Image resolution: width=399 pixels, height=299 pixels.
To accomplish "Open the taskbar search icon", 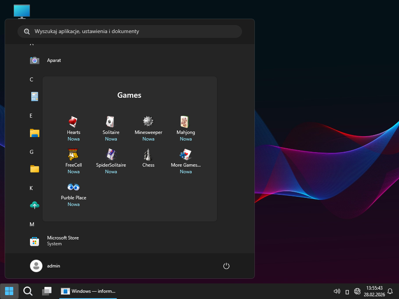I will coord(28,291).
